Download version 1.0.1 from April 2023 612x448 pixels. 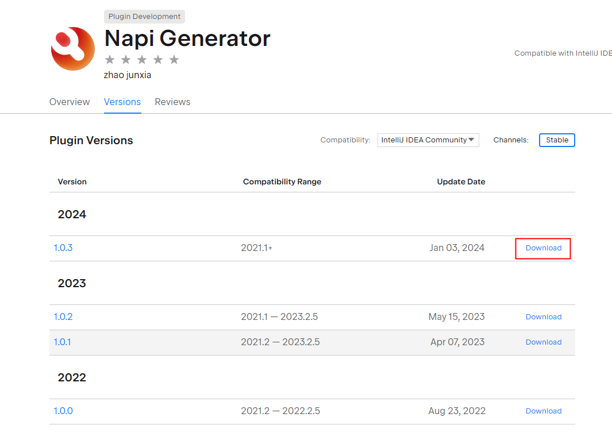pyautogui.click(x=543, y=342)
